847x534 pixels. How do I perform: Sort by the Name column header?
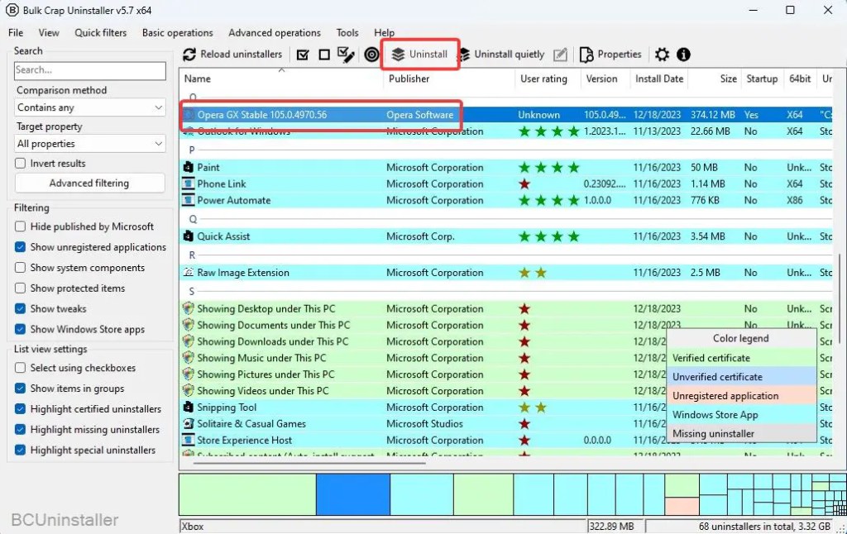[282, 79]
